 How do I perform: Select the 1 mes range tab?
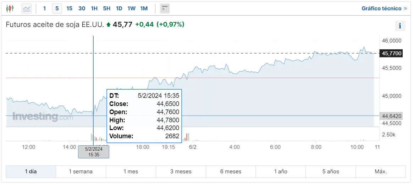tap(131, 172)
